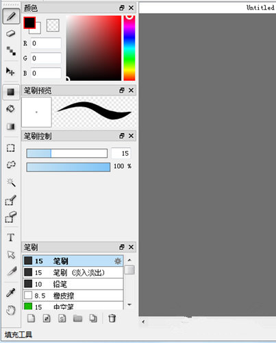Undock the 颜色 panel
This screenshot has width=276, height=343.
pyautogui.click(x=122, y=8)
